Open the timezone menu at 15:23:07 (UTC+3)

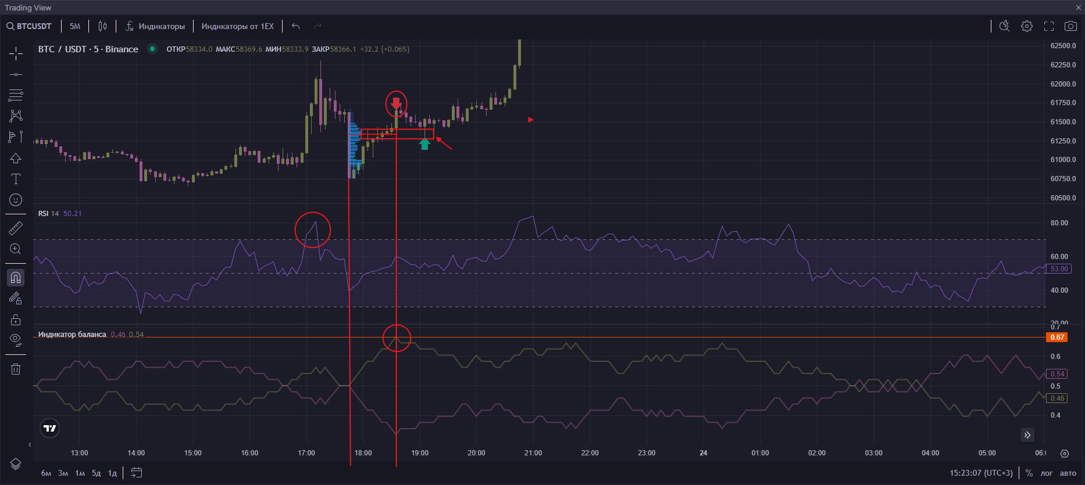[981, 473]
